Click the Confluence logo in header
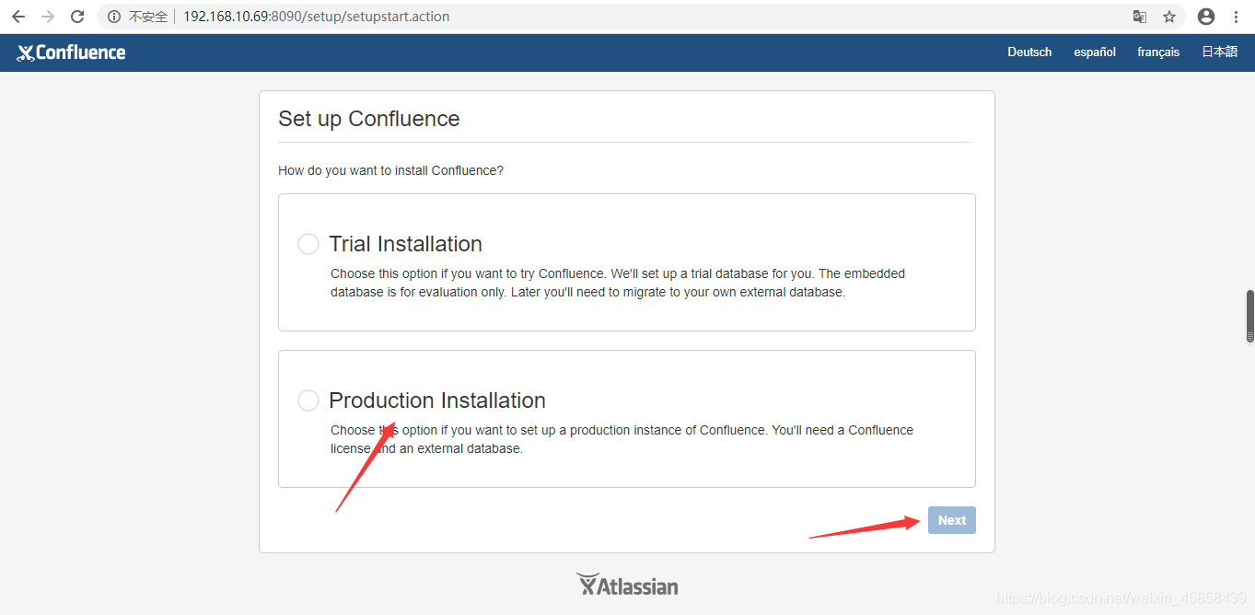Image resolution: width=1255 pixels, height=615 pixels. tap(71, 52)
